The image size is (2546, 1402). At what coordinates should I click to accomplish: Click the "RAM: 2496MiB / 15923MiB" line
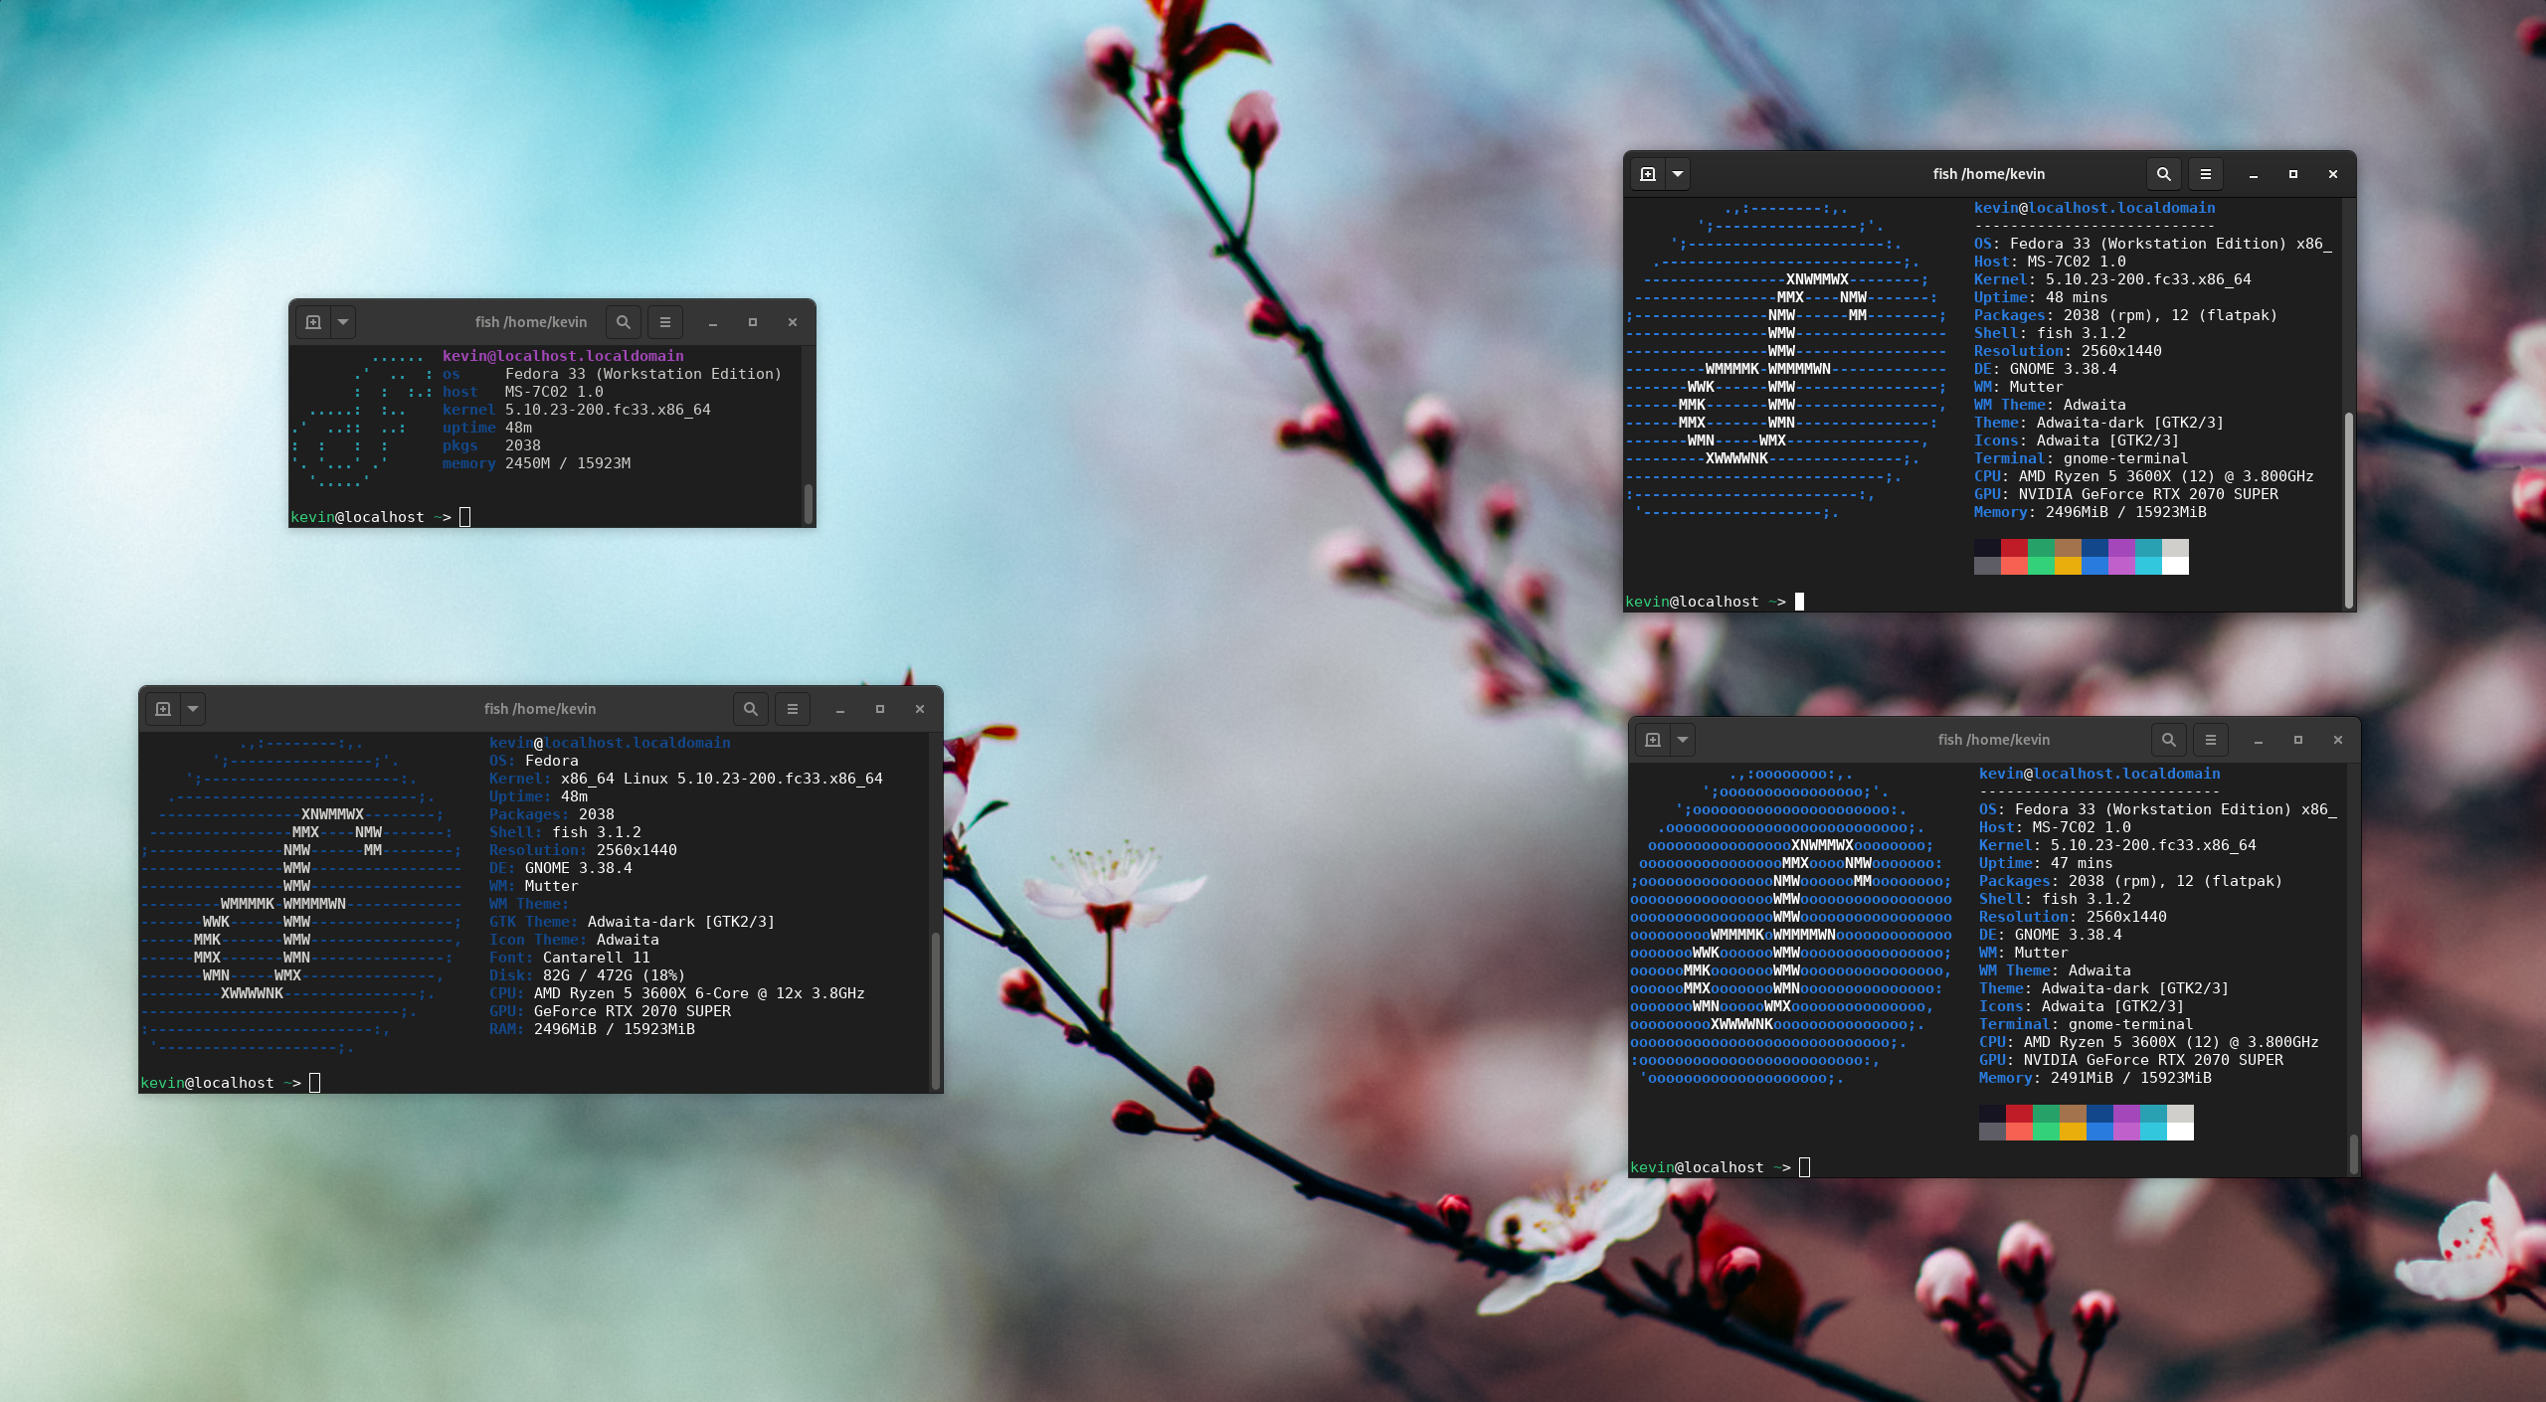pyautogui.click(x=592, y=1029)
